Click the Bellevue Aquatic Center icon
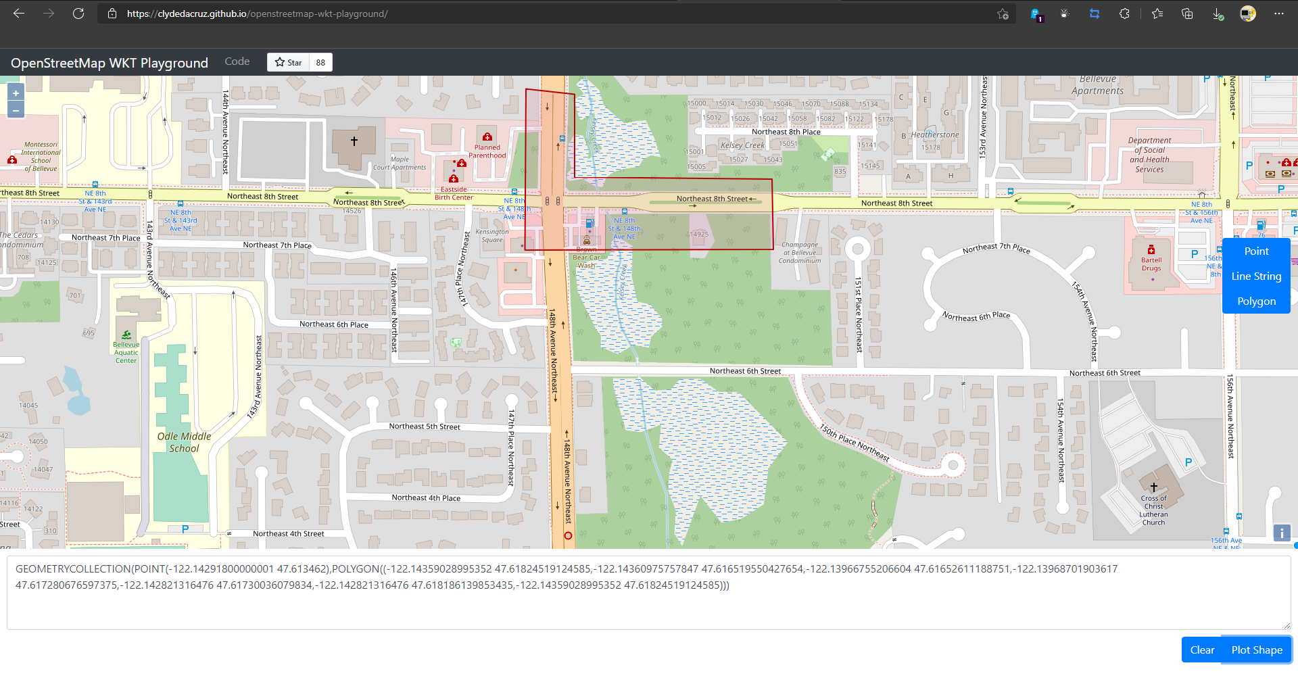1298x682 pixels. tap(126, 335)
